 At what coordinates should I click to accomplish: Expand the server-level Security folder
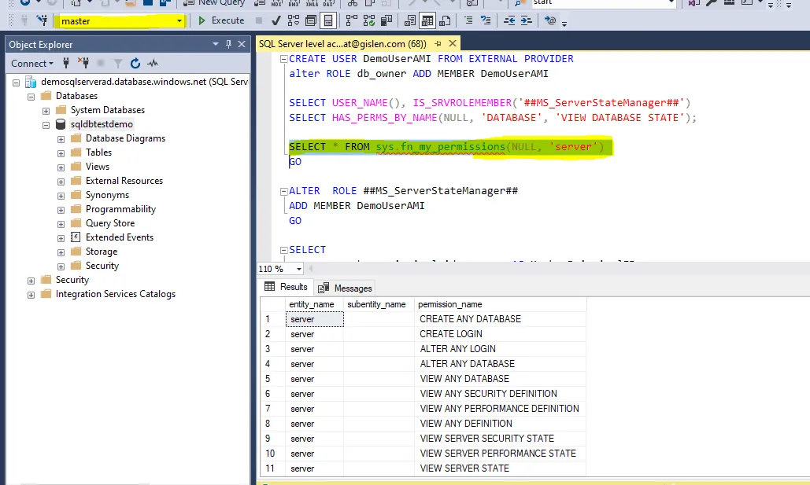click(31, 281)
